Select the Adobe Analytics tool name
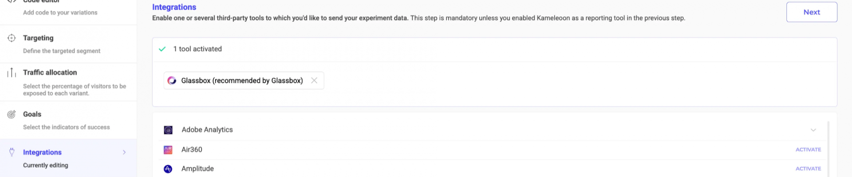 click(207, 130)
